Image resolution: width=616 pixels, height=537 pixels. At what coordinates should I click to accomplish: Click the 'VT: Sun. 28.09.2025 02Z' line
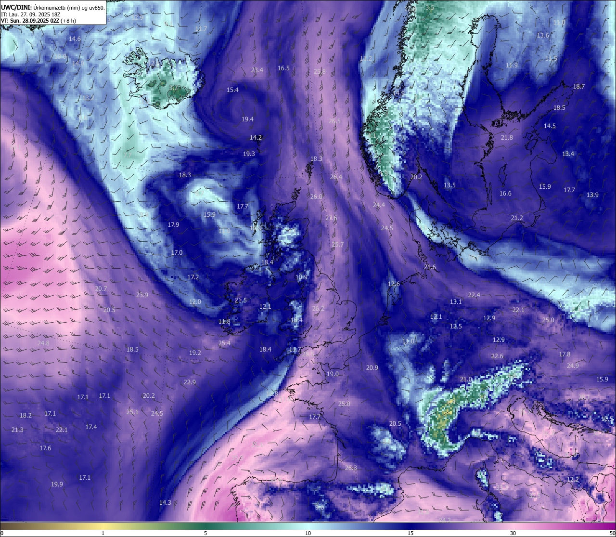38,21
